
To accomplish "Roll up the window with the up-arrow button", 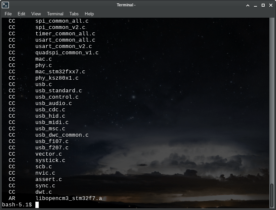I will (248, 5).
